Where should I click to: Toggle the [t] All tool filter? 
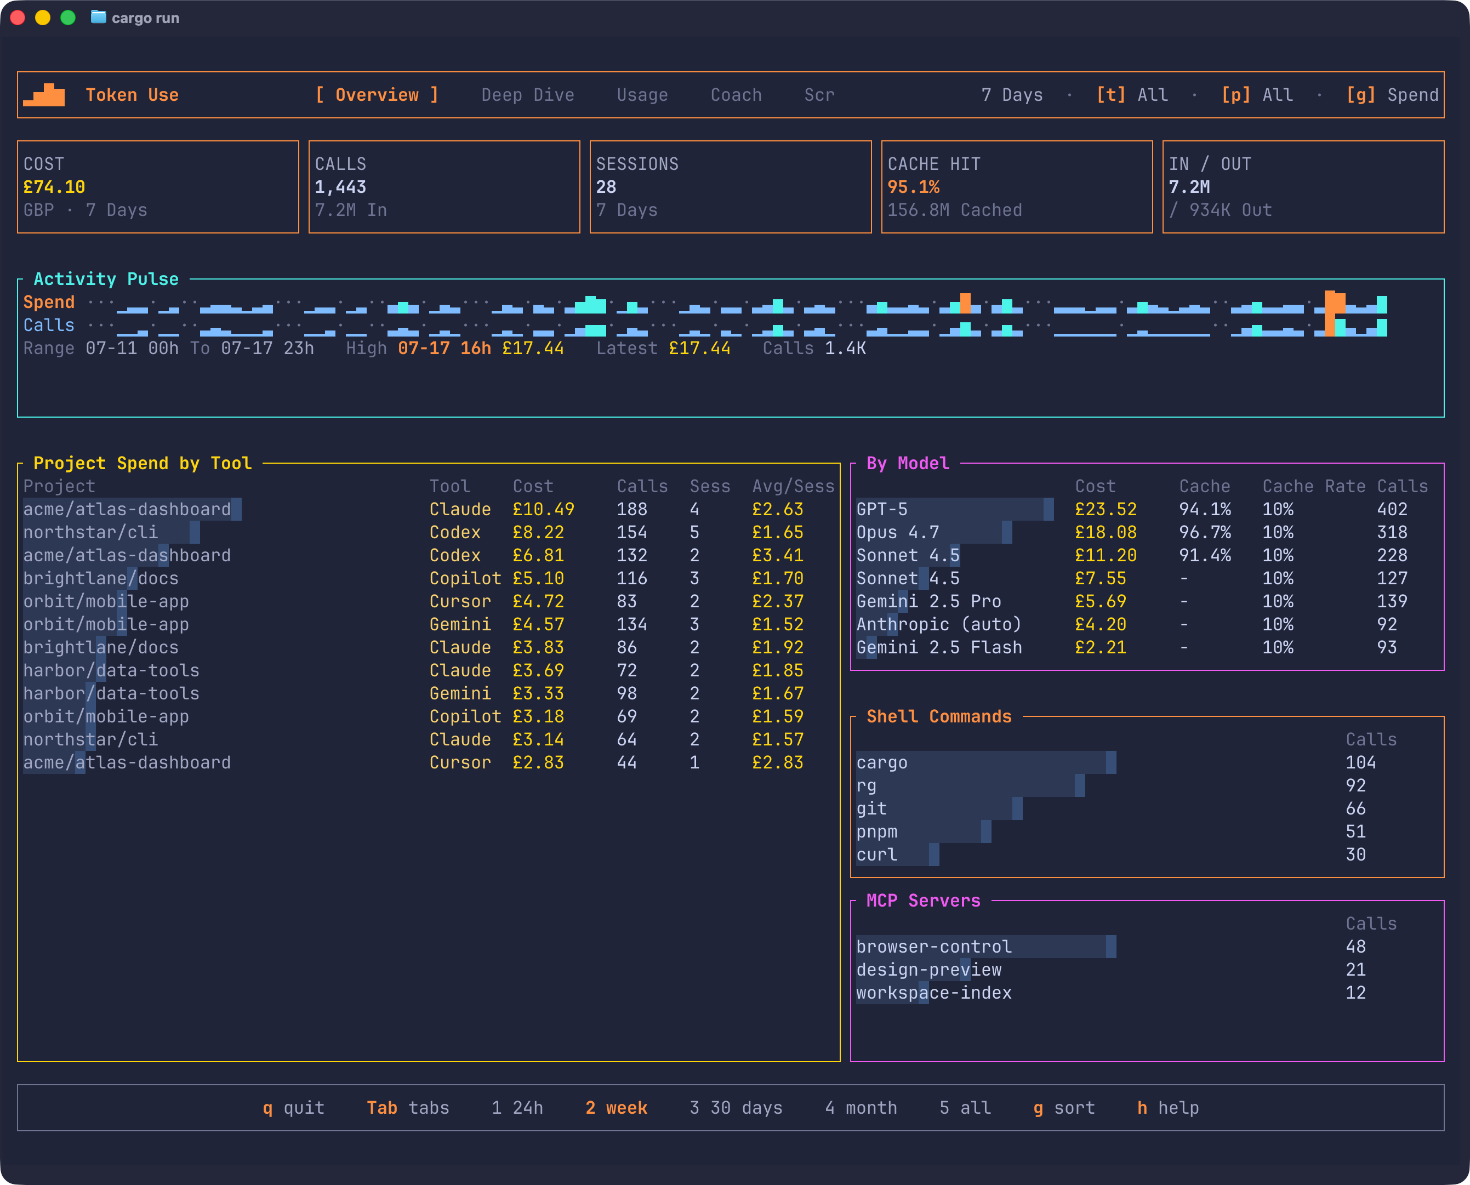(x=1131, y=95)
